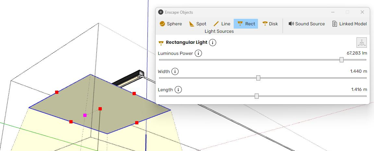Choose the Disk light type
374x151 pixels.
tap(270, 24)
